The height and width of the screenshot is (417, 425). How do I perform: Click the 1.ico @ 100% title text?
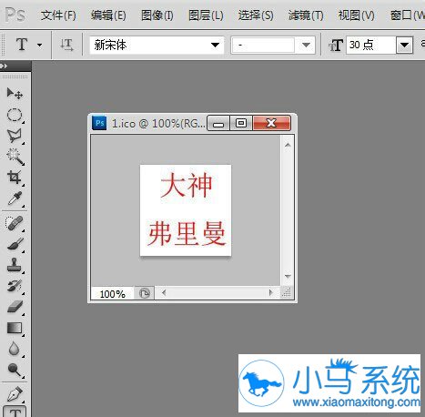(158, 124)
